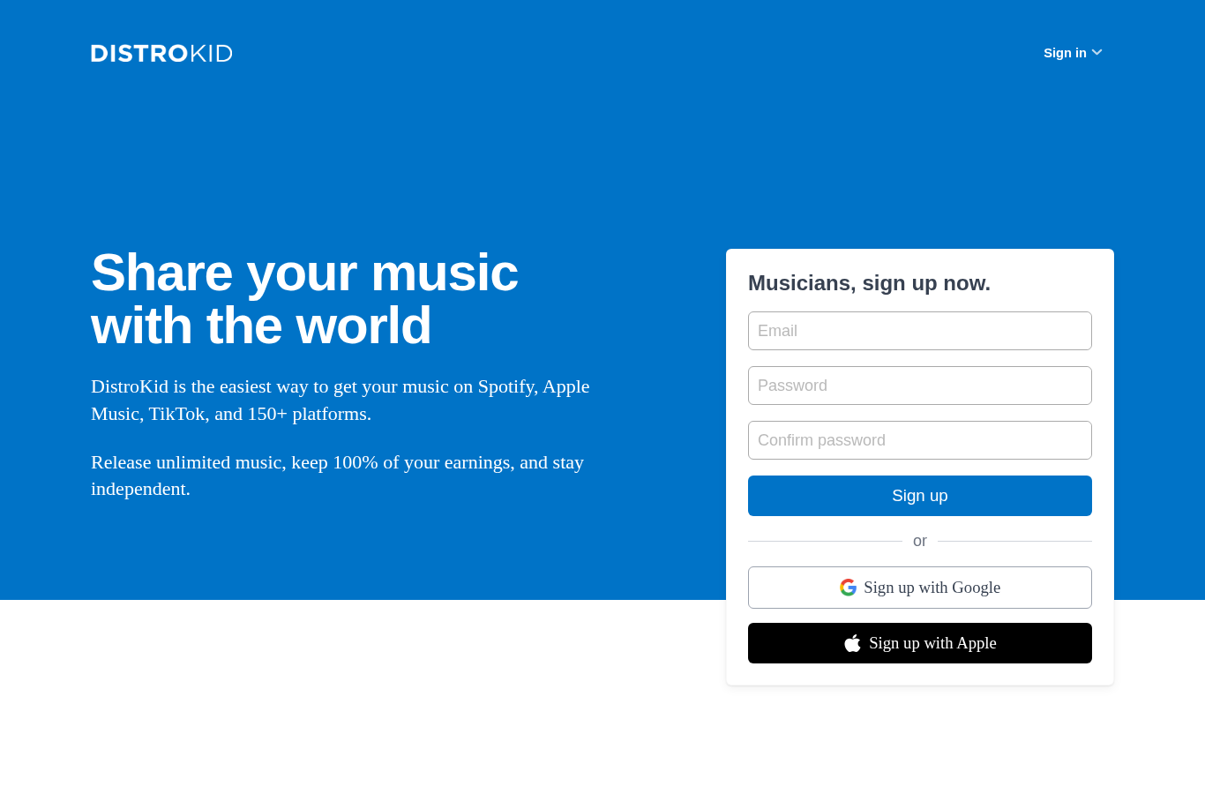Click the 'Share your music with the world' heading
This screenshot has height=794, width=1205.
point(304,299)
